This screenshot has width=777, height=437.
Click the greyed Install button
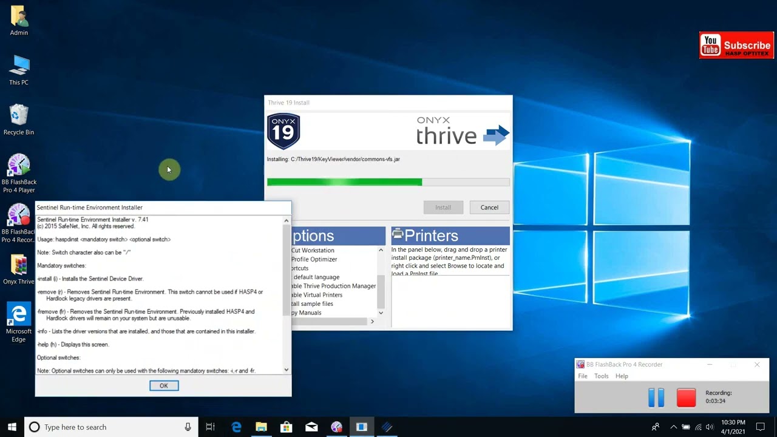pyautogui.click(x=443, y=208)
